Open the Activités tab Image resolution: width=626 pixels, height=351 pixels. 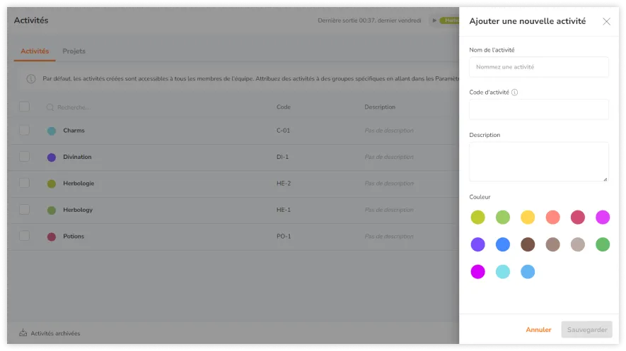pos(35,52)
